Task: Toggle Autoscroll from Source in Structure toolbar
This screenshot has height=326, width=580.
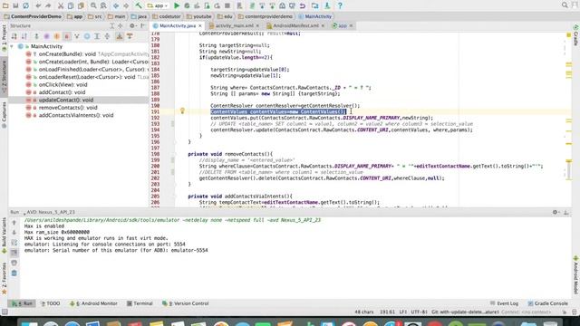Action: pos(130,36)
